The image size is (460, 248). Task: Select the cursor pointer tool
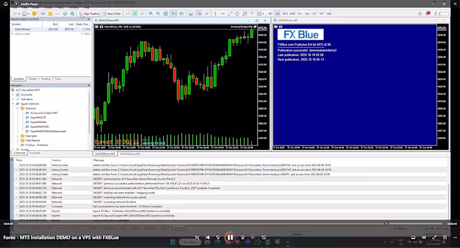click(x=199, y=14)
